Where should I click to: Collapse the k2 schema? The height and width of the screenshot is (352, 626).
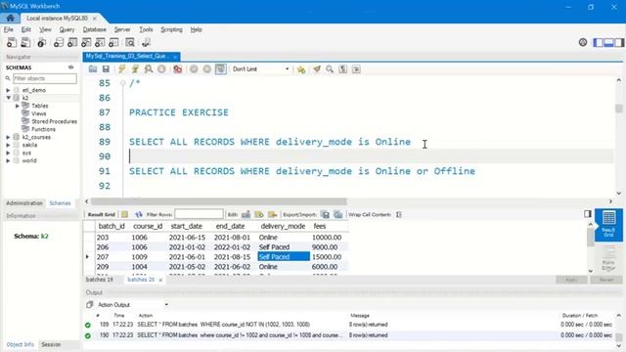8,98
